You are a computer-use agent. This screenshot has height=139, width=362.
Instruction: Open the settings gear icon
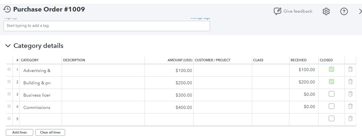pyautogui.click(x=326, y=11)
